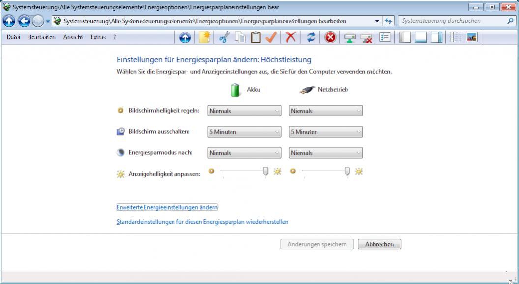Toggle the preview pane layout icon
The width and height of the screenshot is (519, 284).
click(436, 37)
